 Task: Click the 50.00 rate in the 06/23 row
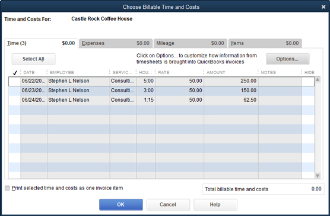pyautogui.click(x=179, y=91)
